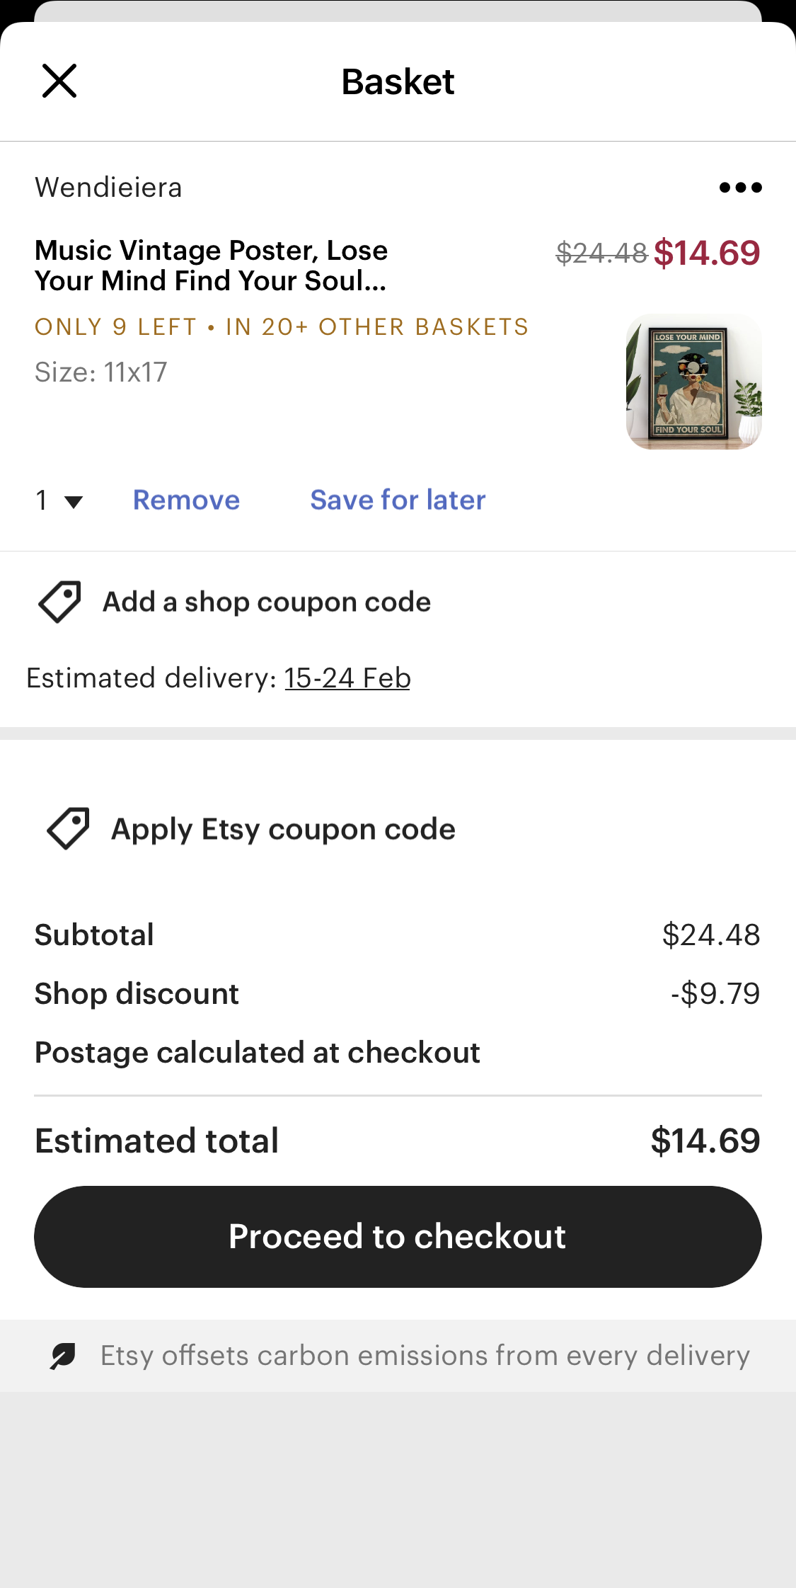Select the Music Vintage Poster title
The height and width of the screenshot is (1588, 796).
point(211,265)
